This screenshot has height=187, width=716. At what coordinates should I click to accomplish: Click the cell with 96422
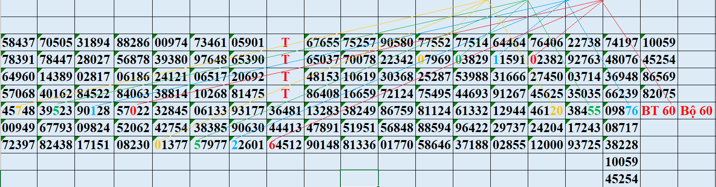[472, 127]
